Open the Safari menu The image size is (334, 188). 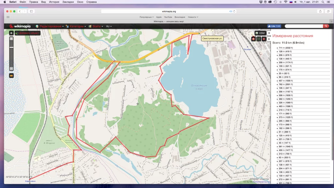(x=13, y=2)
